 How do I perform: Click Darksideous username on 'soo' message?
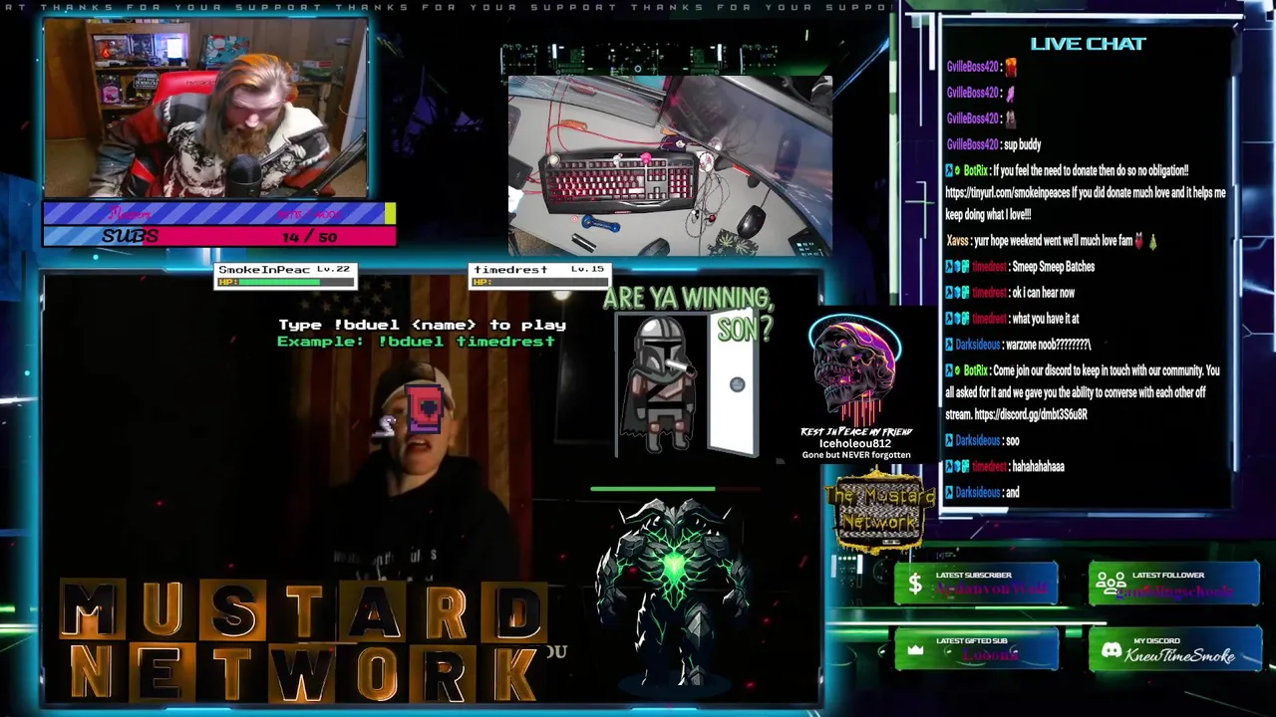click(977, 440)
